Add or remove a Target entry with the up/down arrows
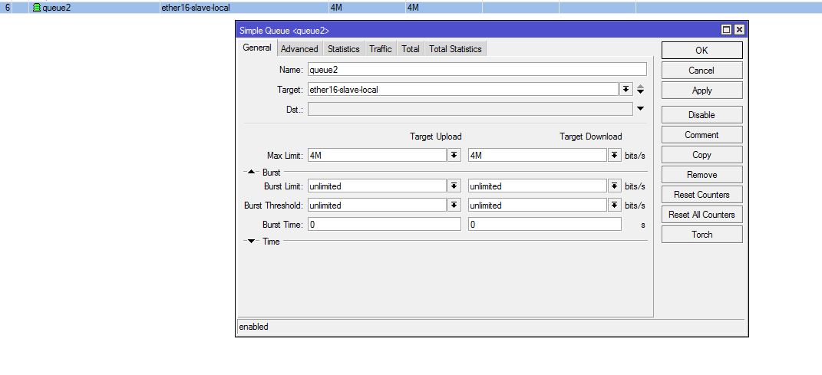Screen dimensions: 822x375 641,90
